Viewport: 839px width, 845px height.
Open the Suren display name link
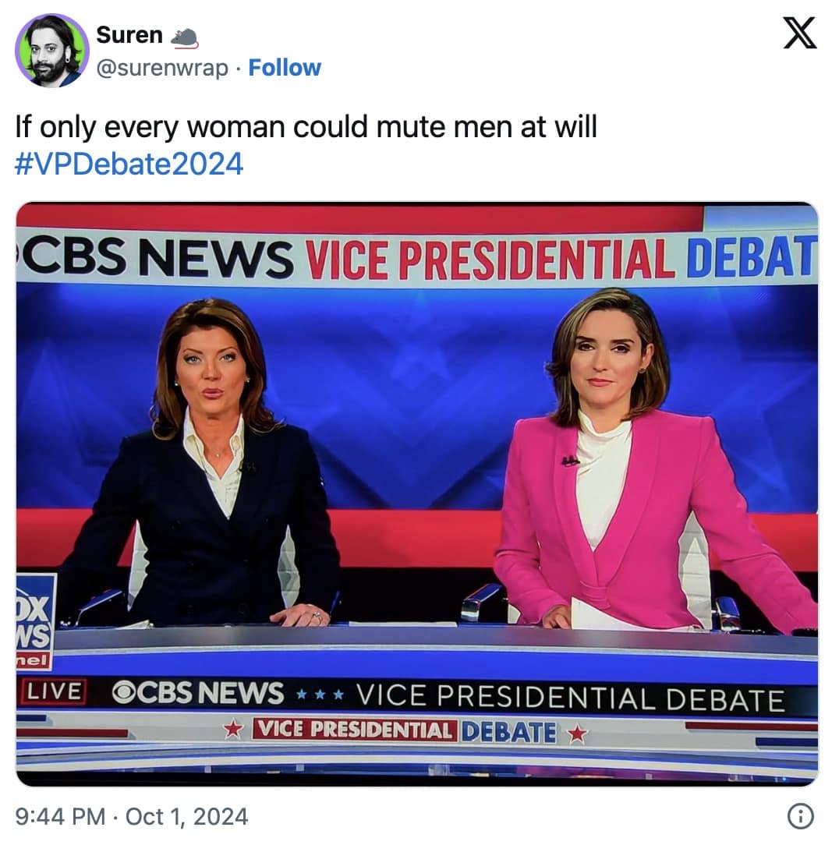tap(129, 35)
